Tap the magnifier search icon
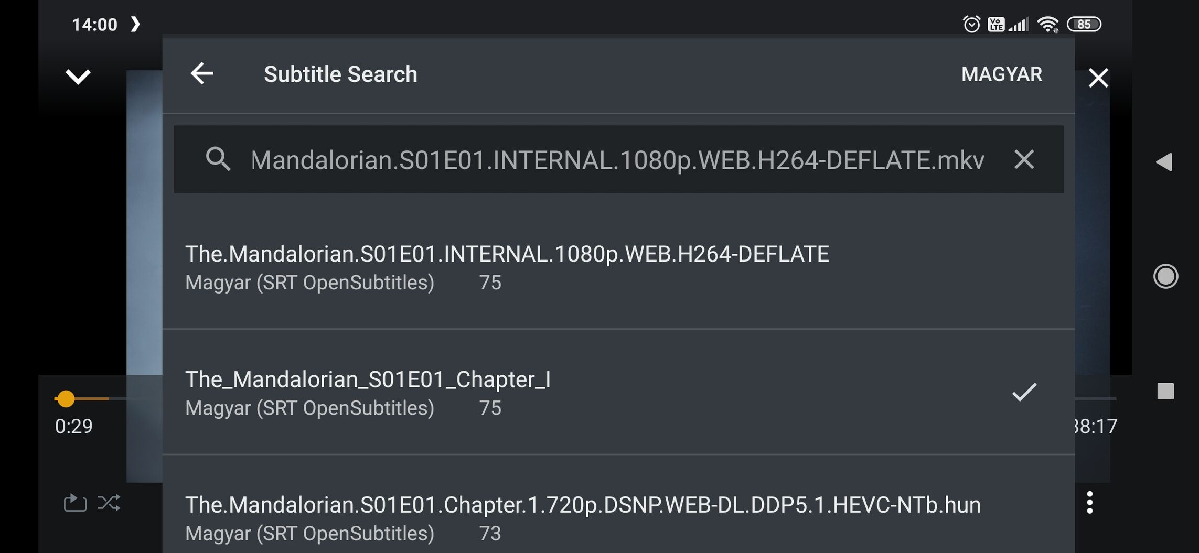The width and height of the screenshot is (1199, 553). [x=218, y=159]
